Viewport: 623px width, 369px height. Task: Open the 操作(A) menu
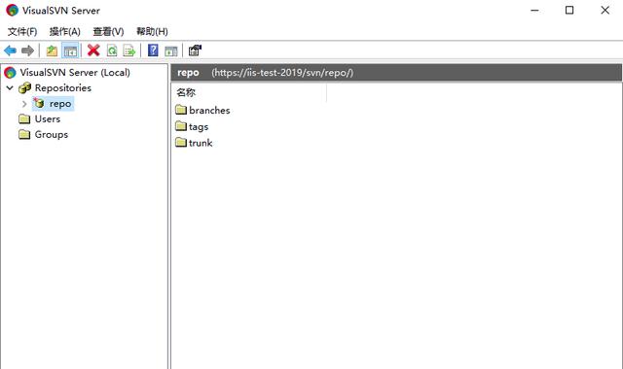coord(65,31)
